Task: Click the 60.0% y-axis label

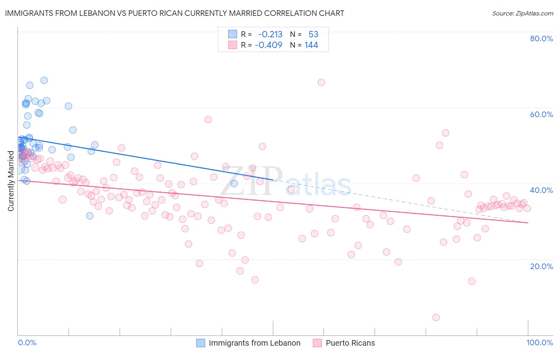Action: click(541, 114)
